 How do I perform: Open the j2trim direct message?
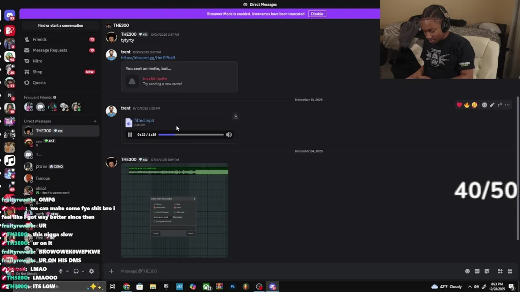pyautogui.click(x=61, y=167)
